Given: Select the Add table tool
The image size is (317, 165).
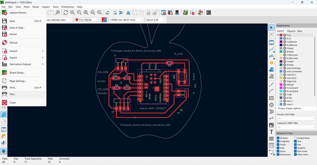Looking at the screenshot, I should [x=271, y=145].
